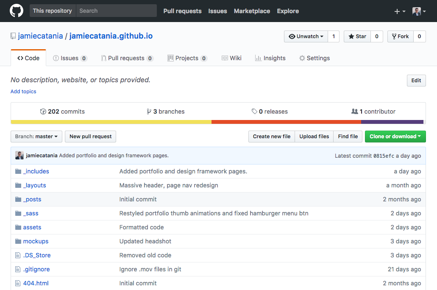The image size is (437, 290).
Task: Fork the repository
Action: (400, 36)
